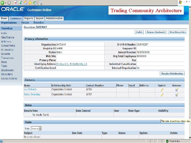
Task: Click the Enrich button
Action: (x=139, y=32)
